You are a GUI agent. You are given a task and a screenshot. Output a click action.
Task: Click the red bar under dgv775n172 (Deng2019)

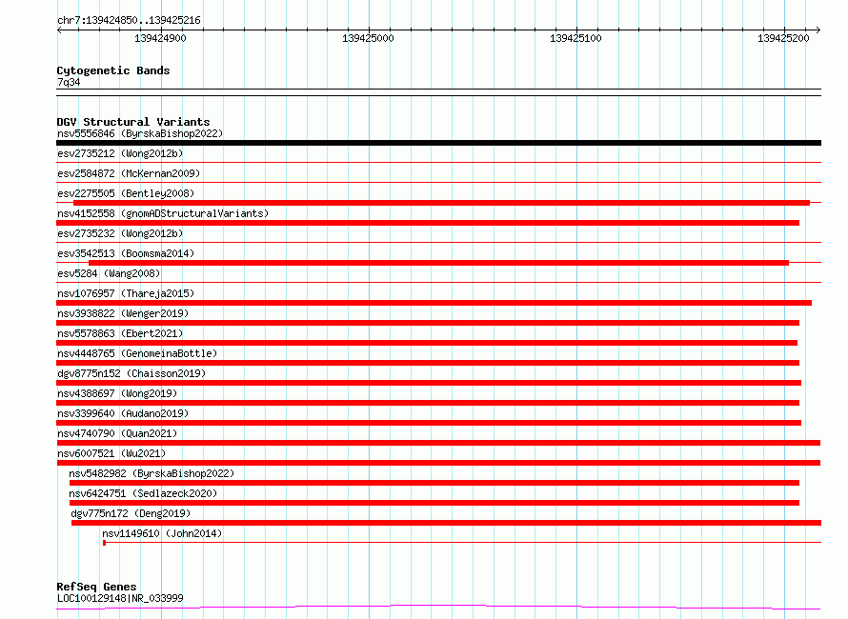coord(446,523)
